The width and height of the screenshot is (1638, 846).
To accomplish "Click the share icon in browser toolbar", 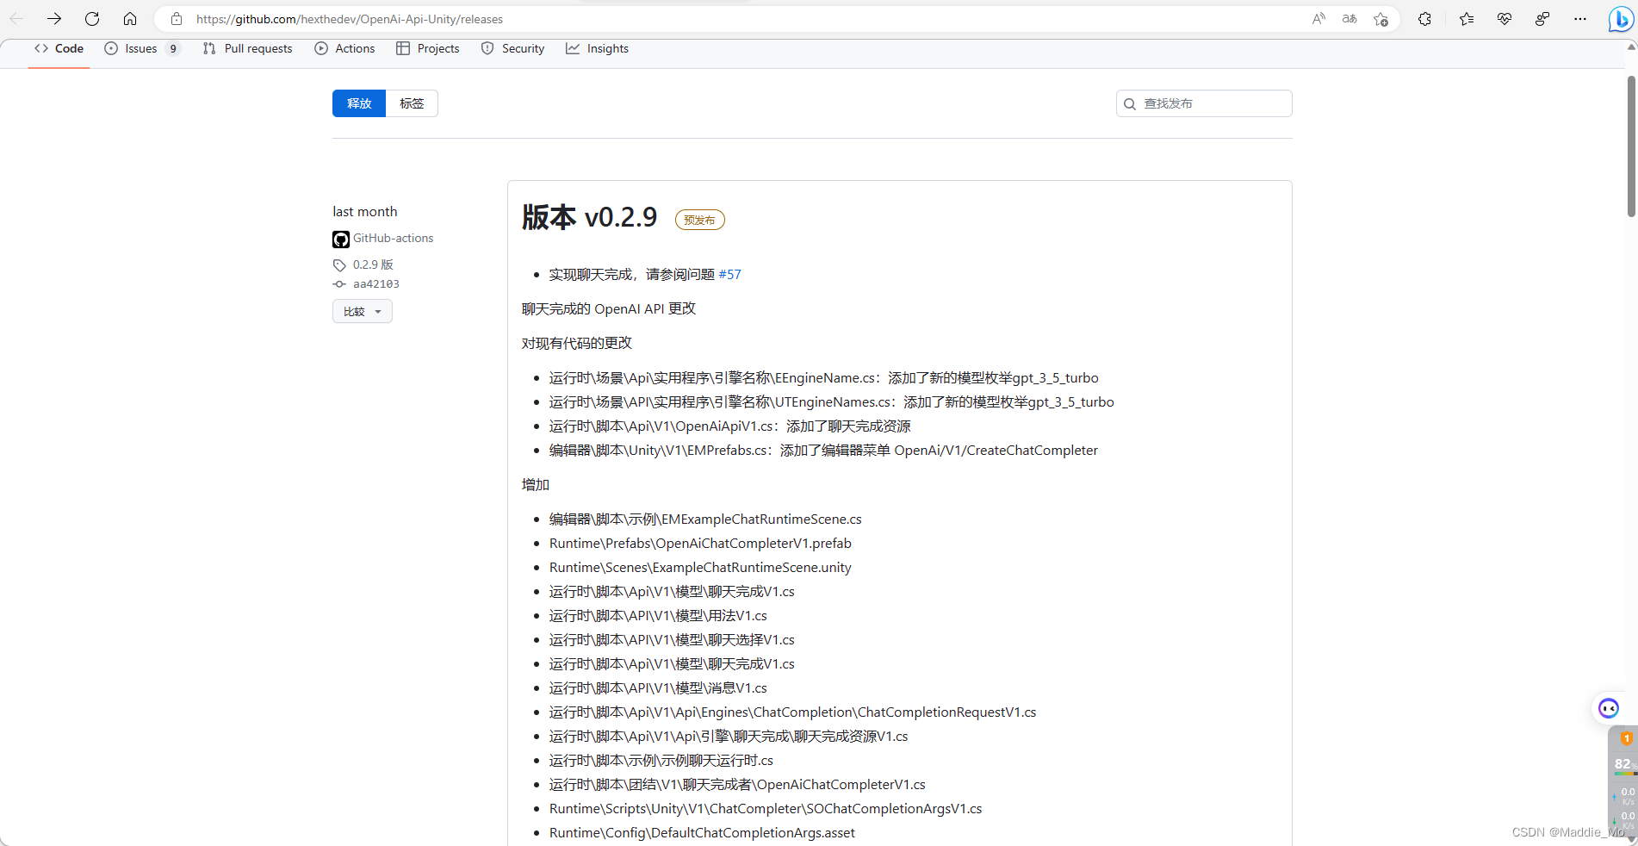I will point(1542,19).
